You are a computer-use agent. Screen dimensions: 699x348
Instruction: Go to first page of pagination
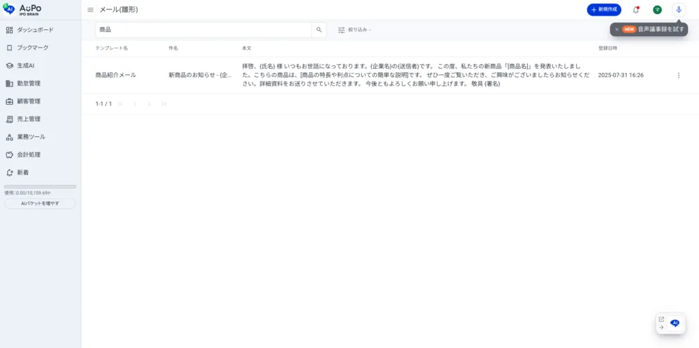click(x=120, y=104)
